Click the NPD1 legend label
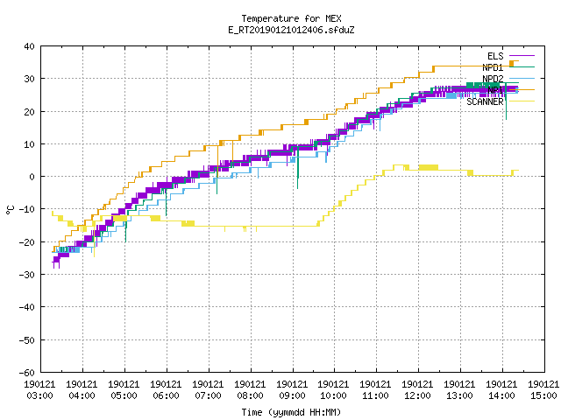Screen dimensions: 561x420 point(493,67)
